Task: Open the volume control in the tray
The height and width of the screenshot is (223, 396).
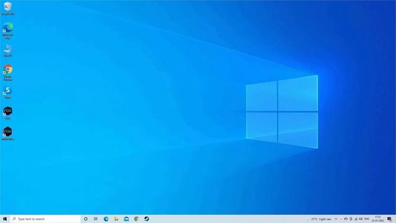Action: click(361, 219)
